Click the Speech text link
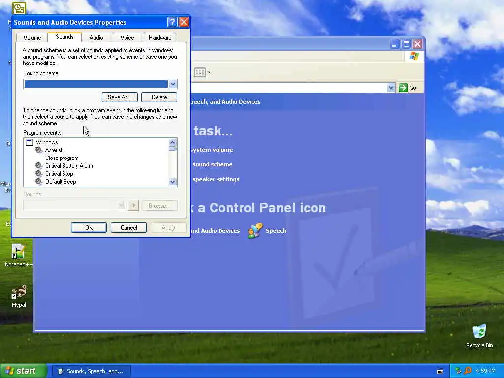Viewport: 504px width, 378px height. click(276, 231)
